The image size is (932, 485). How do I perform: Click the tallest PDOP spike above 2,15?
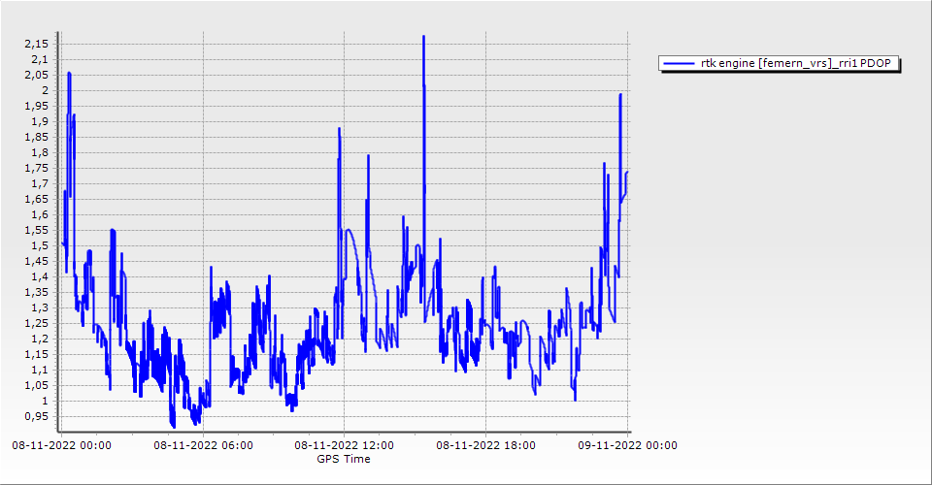point(423,37)
